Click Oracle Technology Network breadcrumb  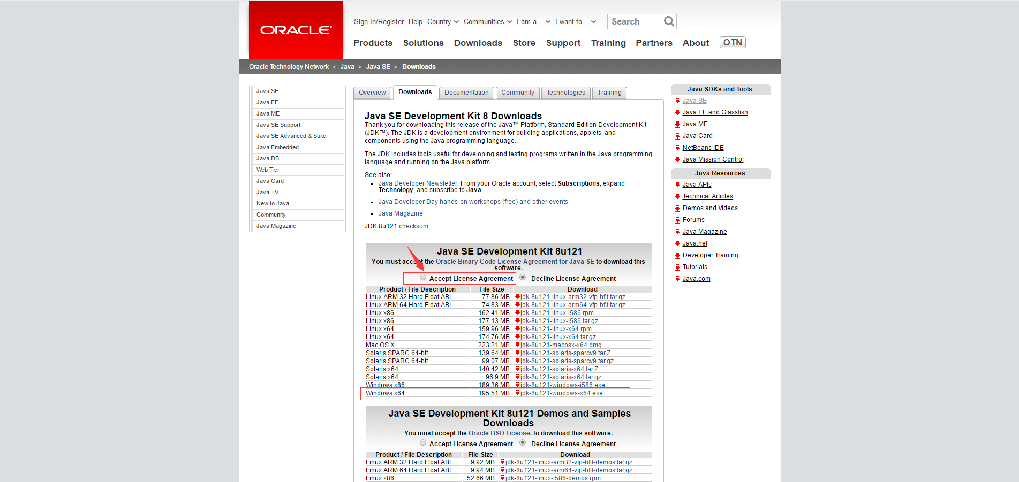pyautogui.click(x=289, y=67)
